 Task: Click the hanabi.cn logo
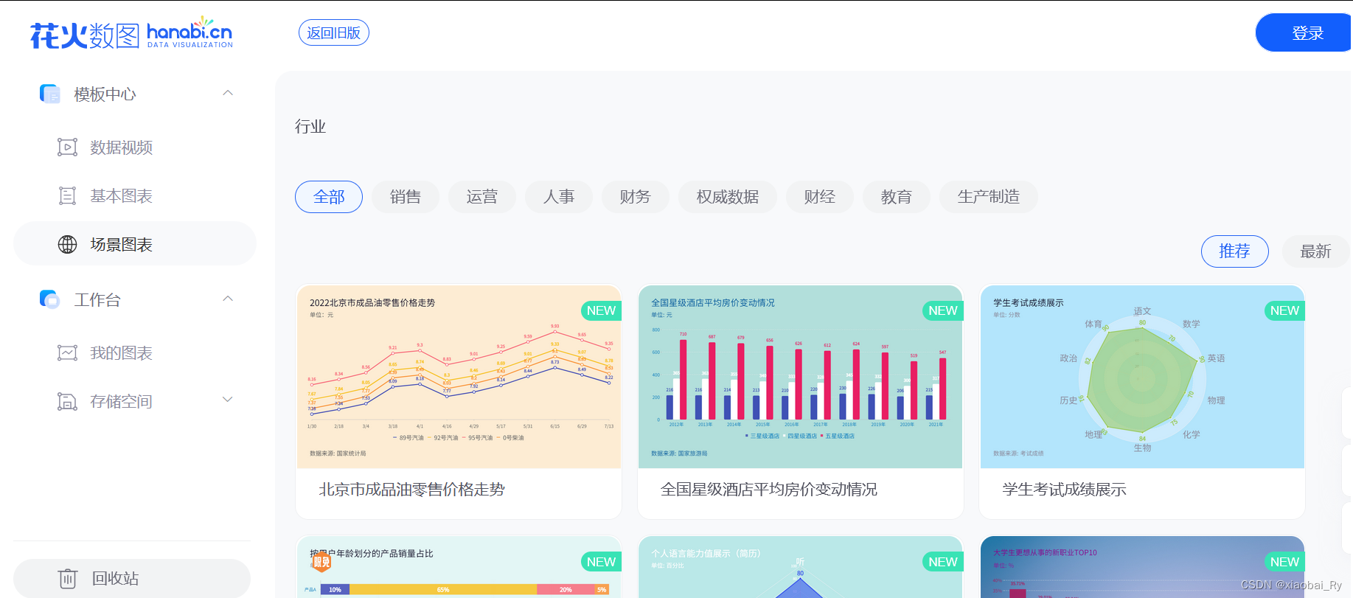(x=131, y=33)
